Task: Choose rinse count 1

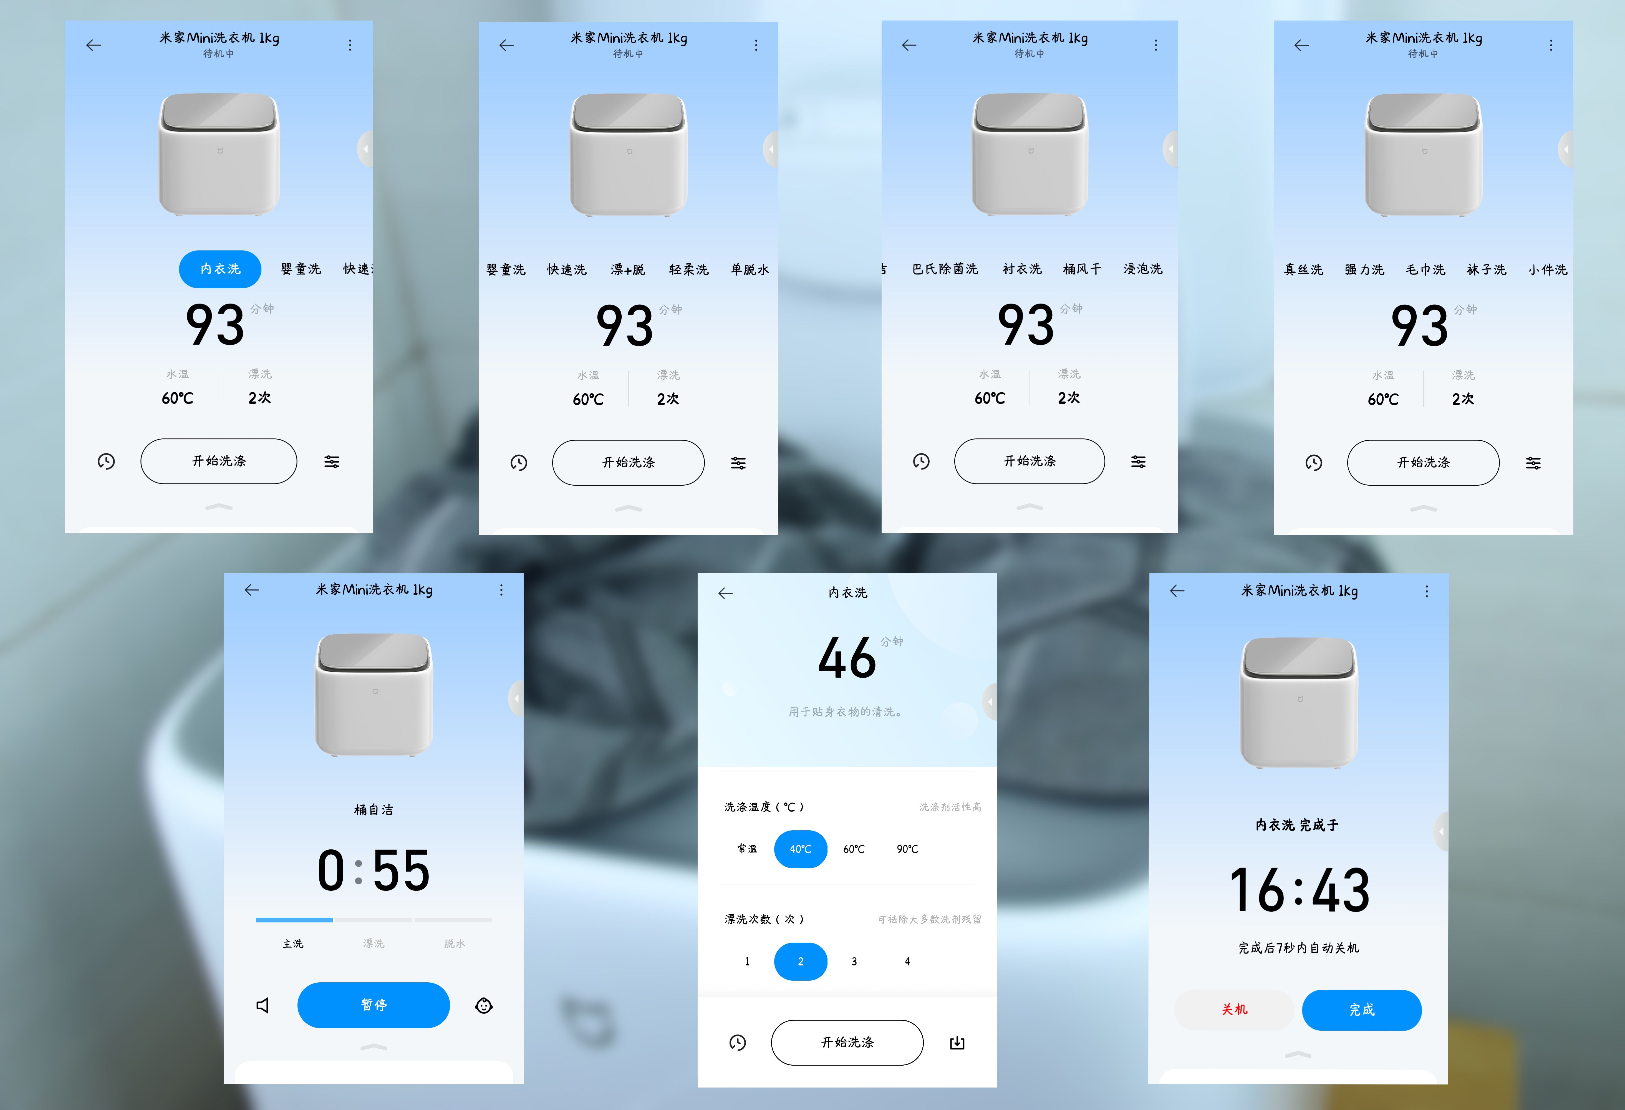Action: point(748,962)
